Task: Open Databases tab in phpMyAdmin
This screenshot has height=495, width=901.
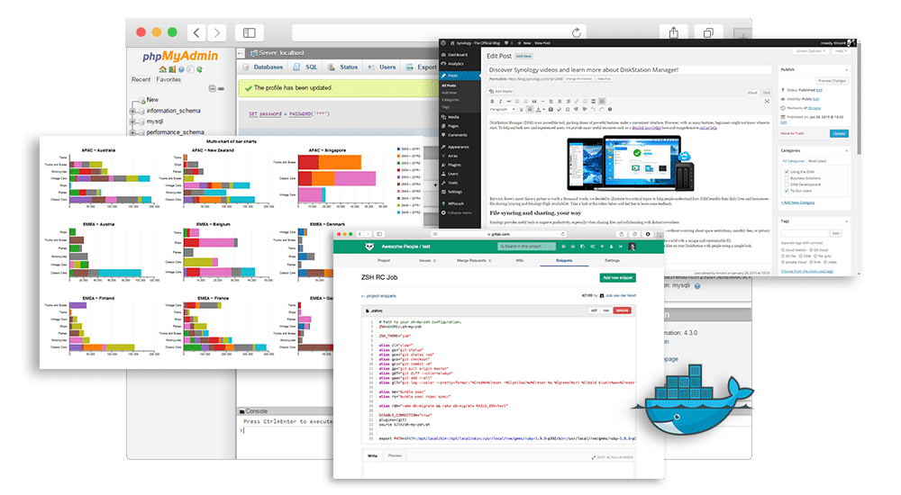Action: [264, 67]
